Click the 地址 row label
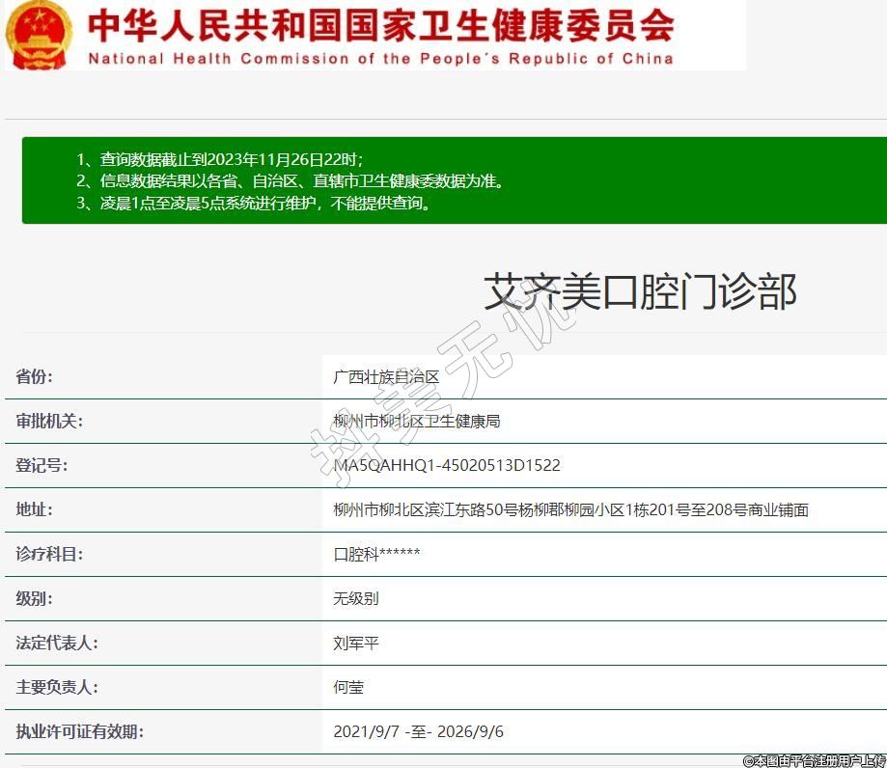887x768 pixels. click(35, 509)
